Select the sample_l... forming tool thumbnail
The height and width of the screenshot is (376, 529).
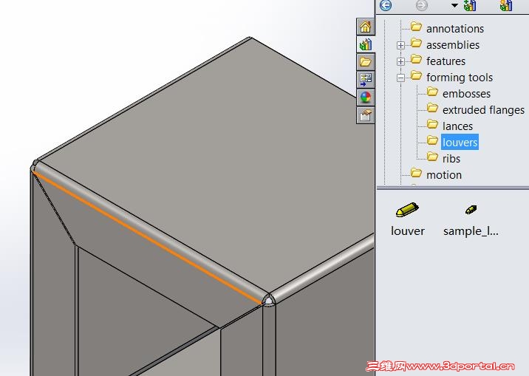[471, 210]
